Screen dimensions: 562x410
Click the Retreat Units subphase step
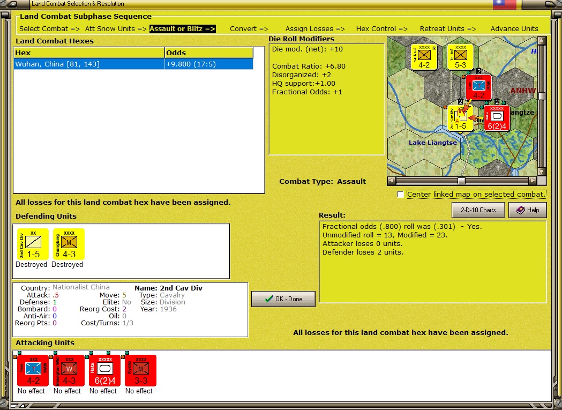point(448,29)
